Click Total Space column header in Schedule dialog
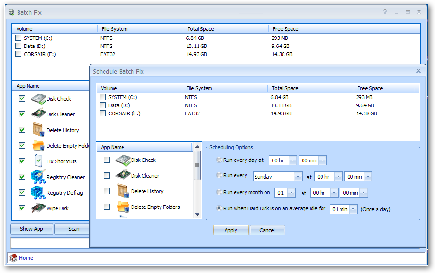The width and height of the screenshot is (435, 273). point(310,88)
